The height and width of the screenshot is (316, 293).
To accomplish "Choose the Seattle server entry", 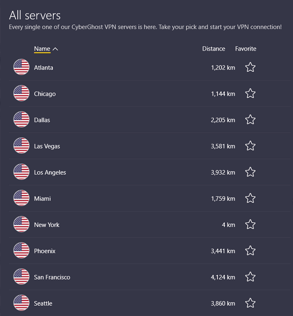I will click(43, 303).
